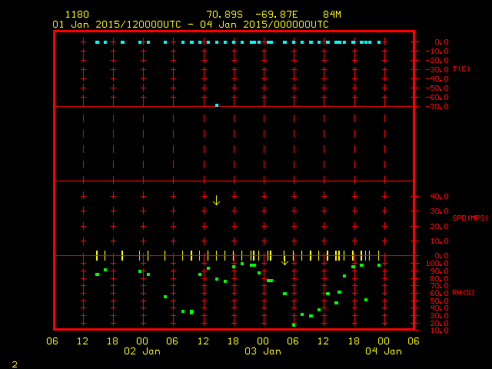Click the -70.0 temperature tick label
This screenshot has width=492, height=369.
click(x=437, y=106)
